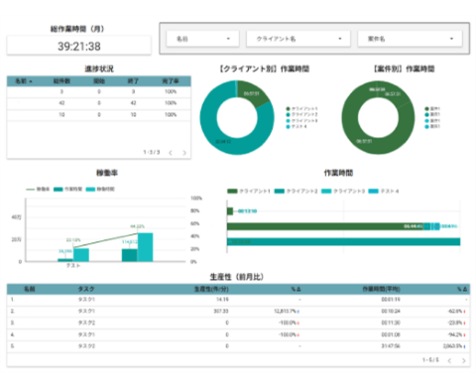Screen dimensions: 476x388
Task: Sort 進捗状況 table by 総件数 column
Action: click(61, 81)
